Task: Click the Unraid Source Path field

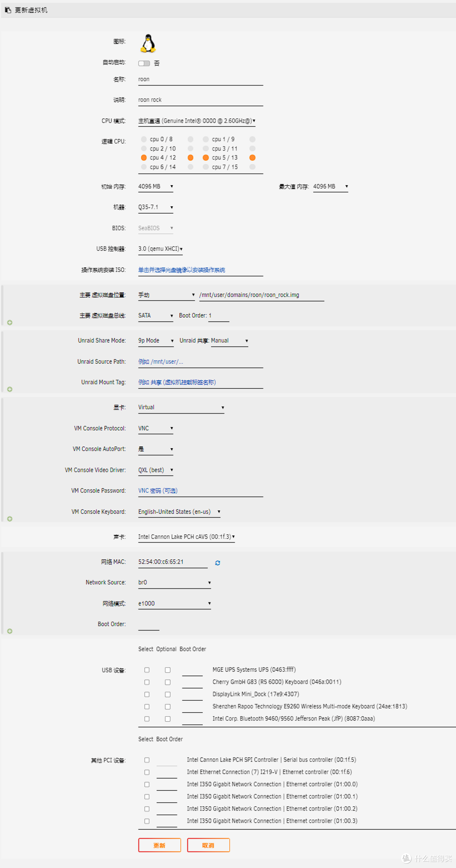Action: pyautogui.click(x=201, y=362)
